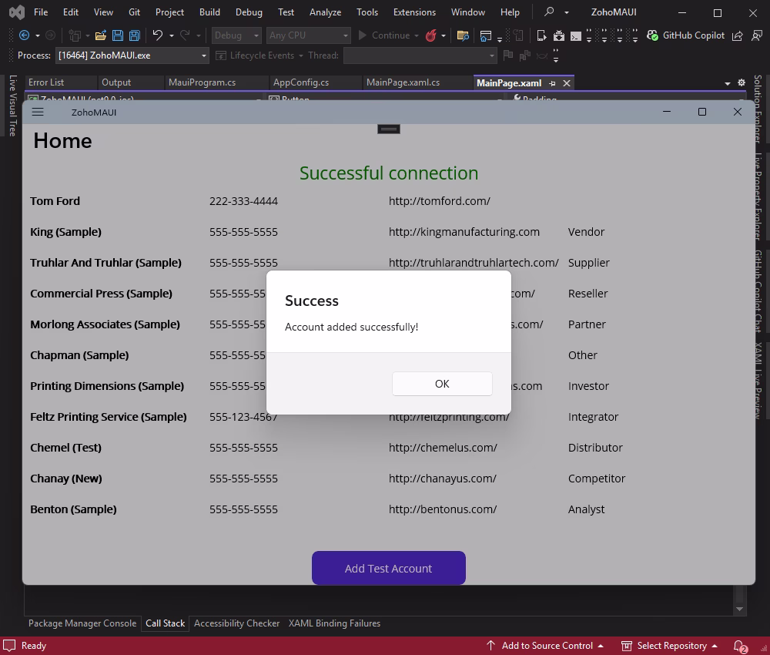Expand the Undo history dropdown arrow
Viewport: 770px width, 655px height.
[x=172, y=35]
